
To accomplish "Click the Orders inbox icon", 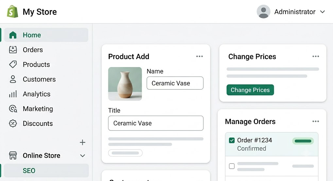I will (13, 50).
